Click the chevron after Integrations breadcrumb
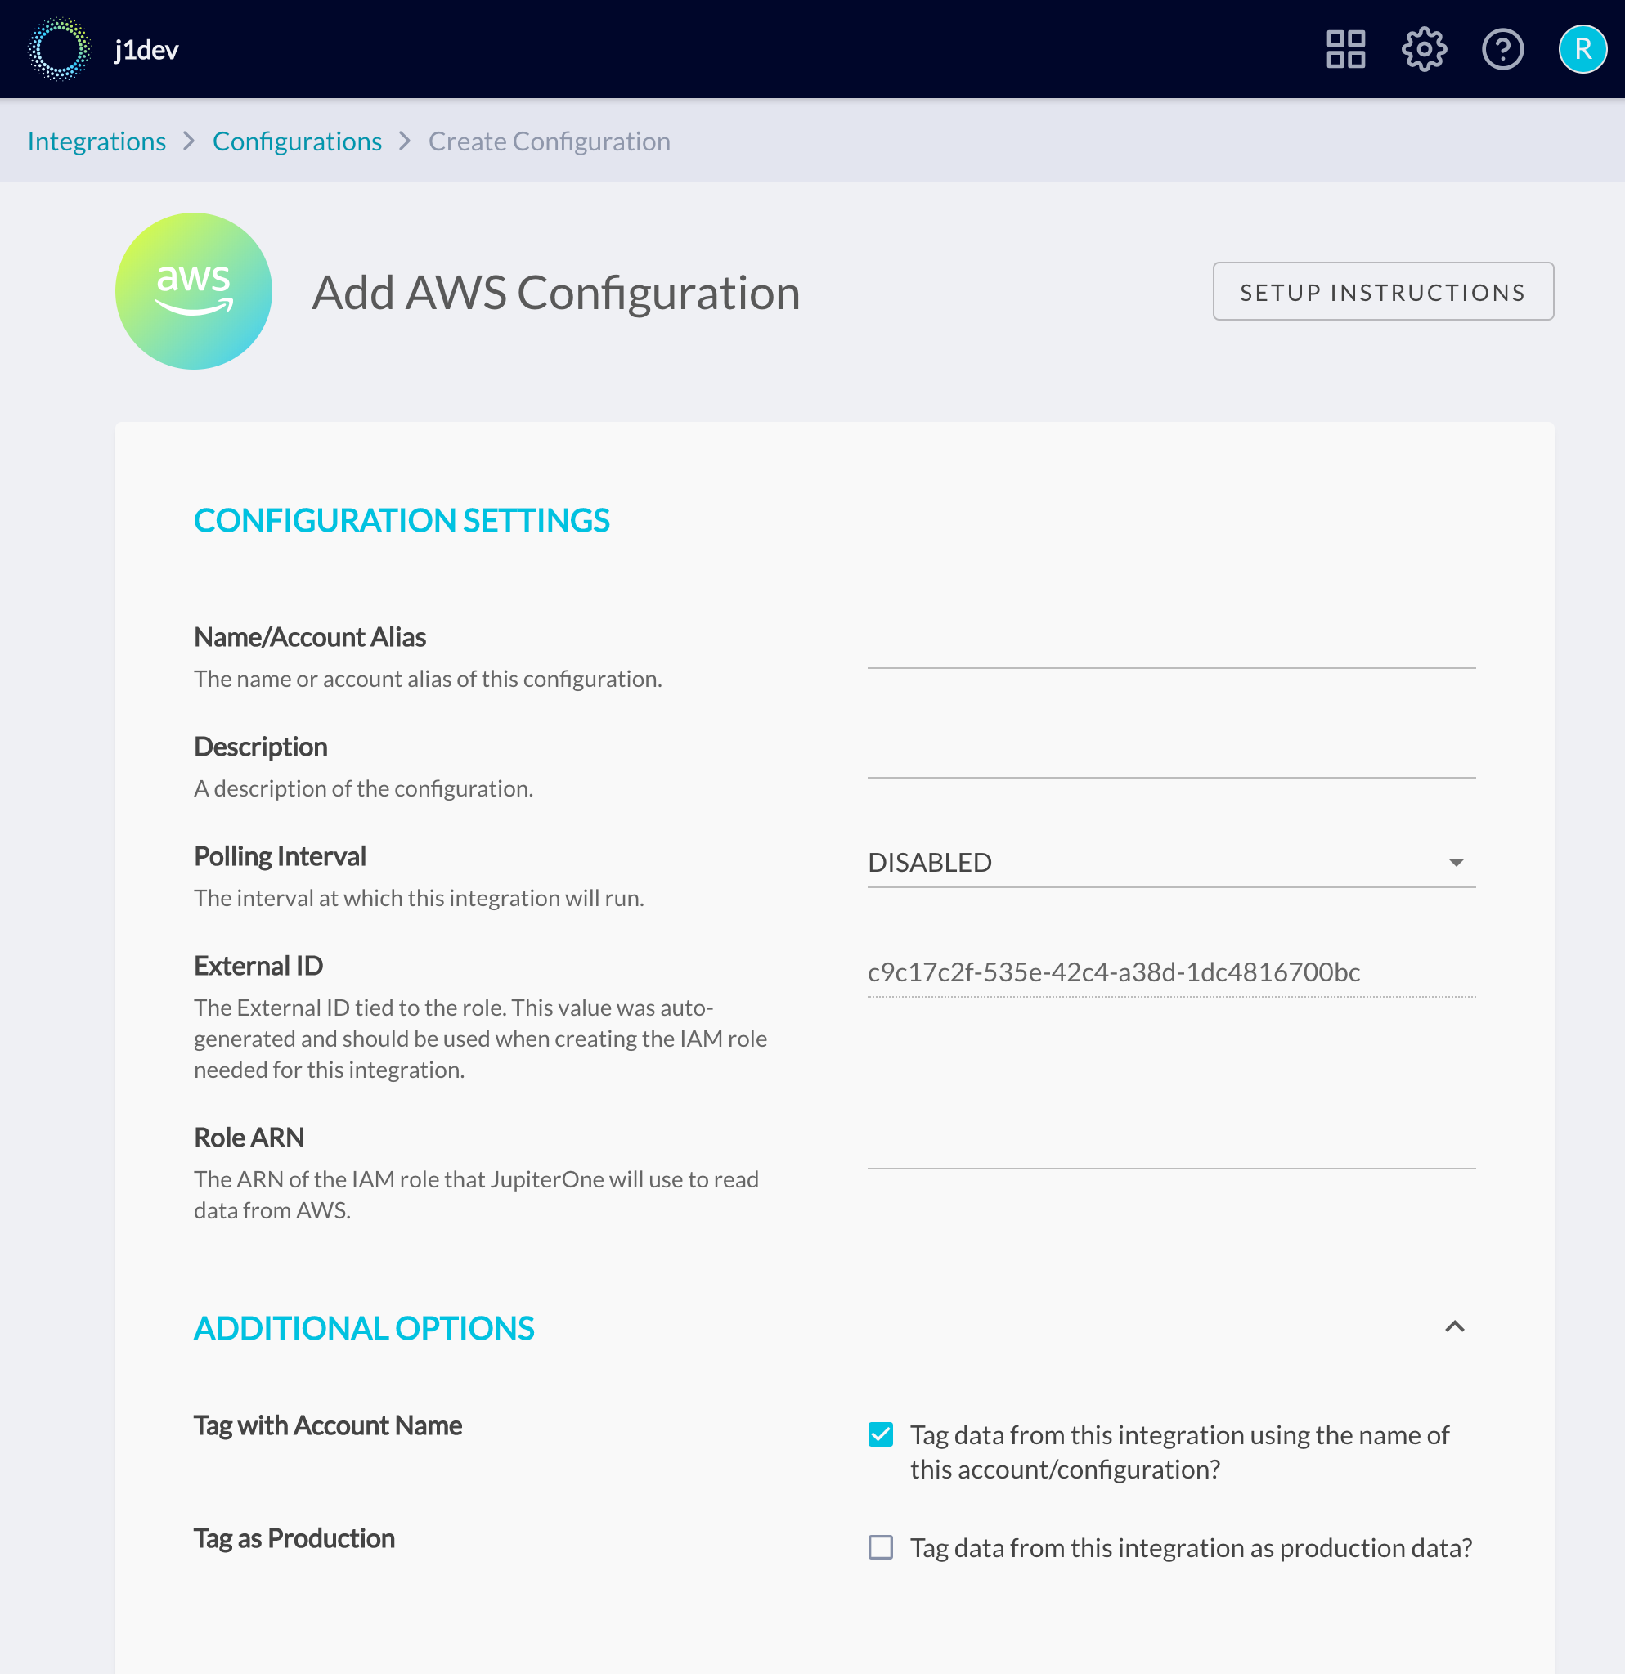 (190, 141)
